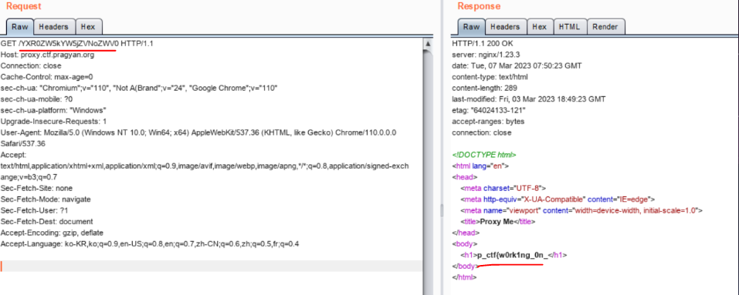Image resolution: width=739 pixels, height=295 pixels.
Task: Click the h1 p_ctf{w0rk1ng_0n_ line
Action: [x=514, y=255]
